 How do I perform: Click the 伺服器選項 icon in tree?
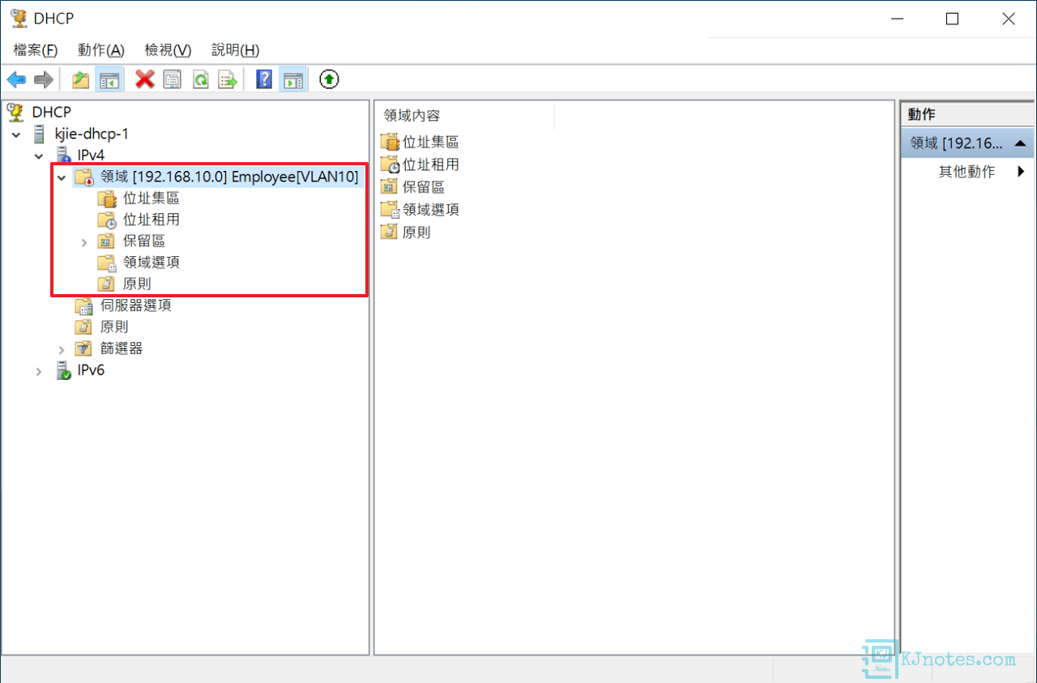click(84, 305)
